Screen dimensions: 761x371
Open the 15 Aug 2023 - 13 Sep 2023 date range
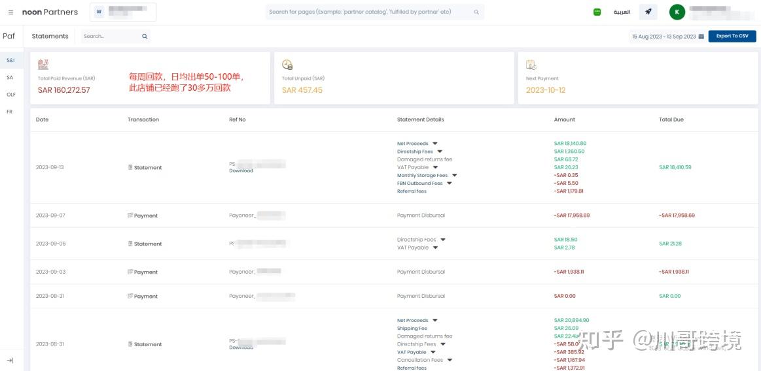coord(668,37)
